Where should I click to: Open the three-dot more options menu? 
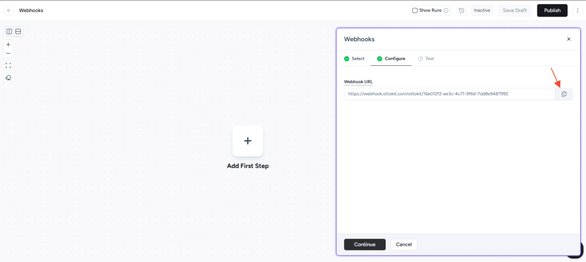tap(576, 10)
